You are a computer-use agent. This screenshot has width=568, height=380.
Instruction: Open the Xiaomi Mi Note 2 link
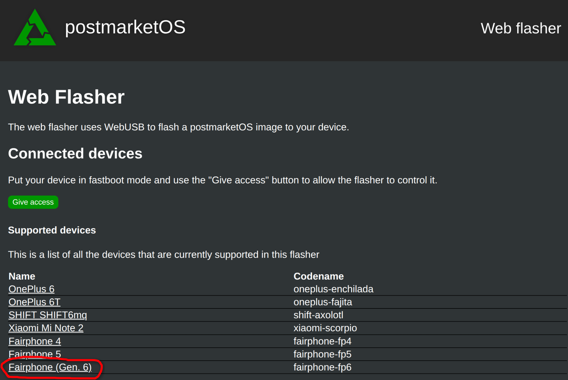tap(46, 328)
